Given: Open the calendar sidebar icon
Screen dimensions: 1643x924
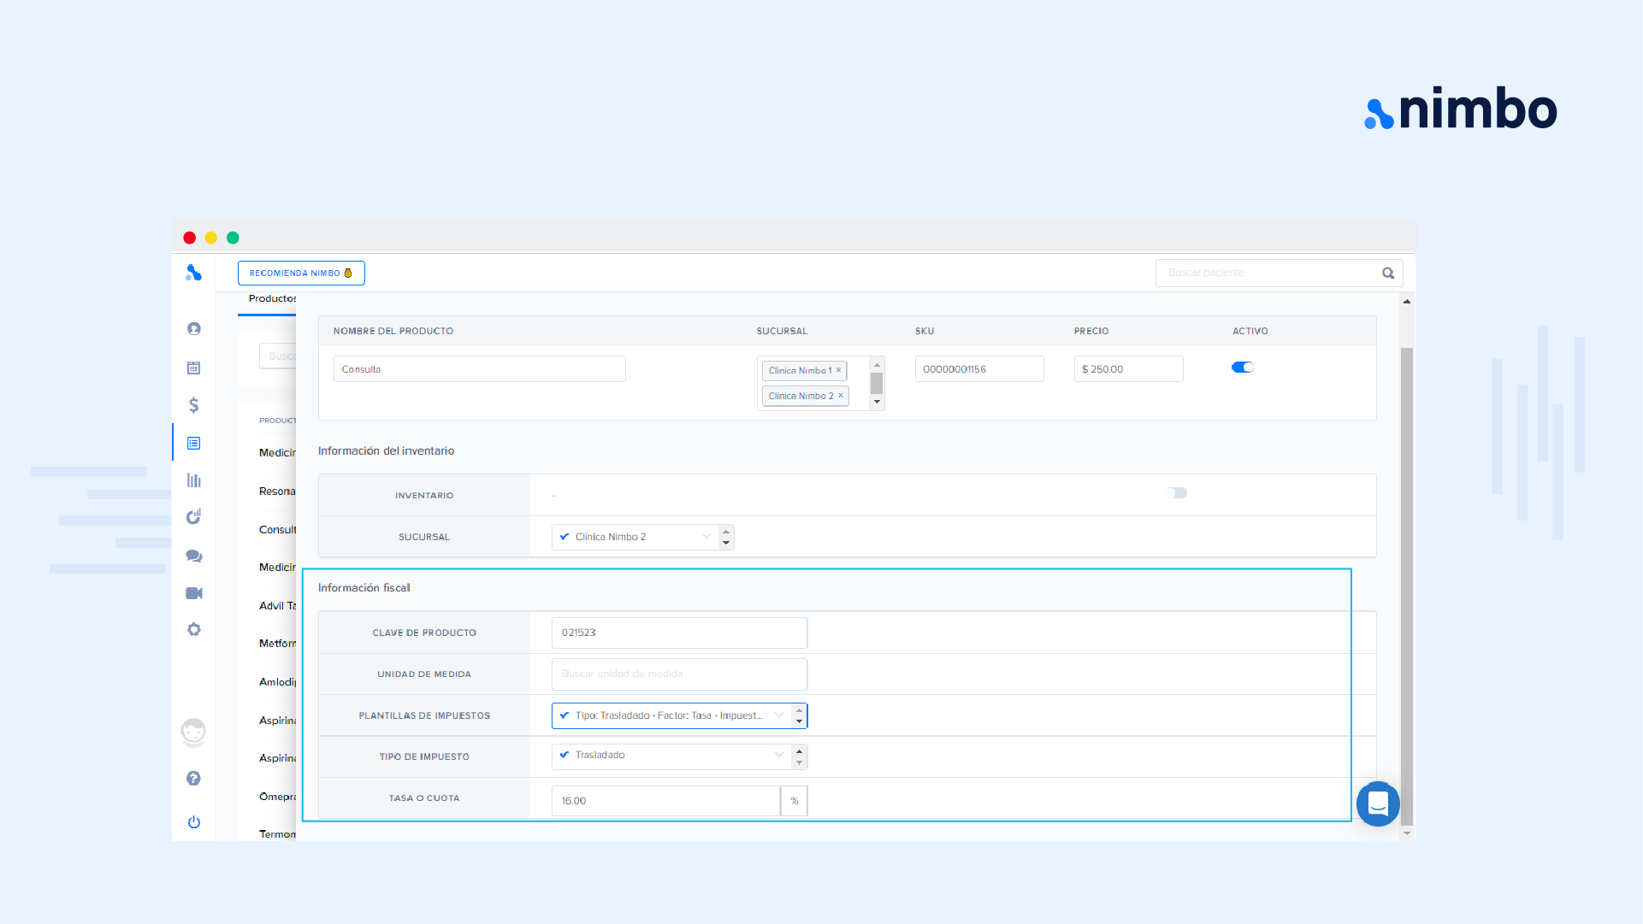Looking at the screenshot, I should click(194, 368).
